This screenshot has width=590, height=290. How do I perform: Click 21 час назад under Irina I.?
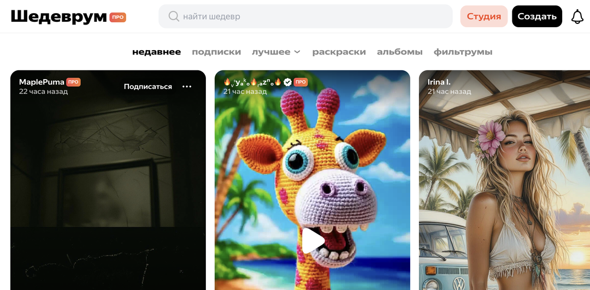pos(449,91)
